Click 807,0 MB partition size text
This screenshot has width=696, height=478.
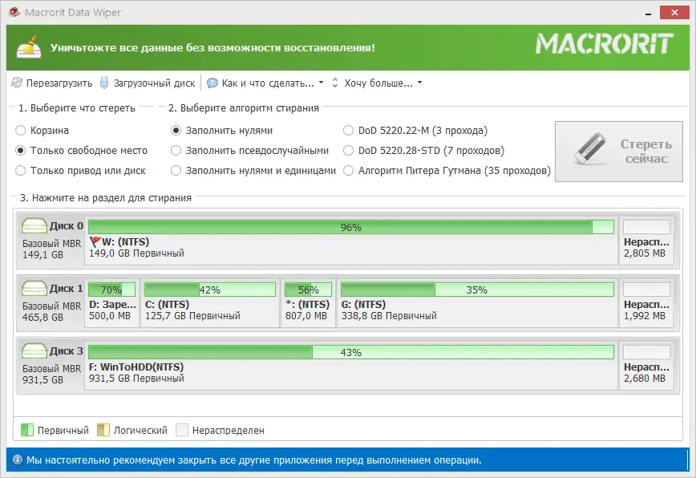click(306, 316)
